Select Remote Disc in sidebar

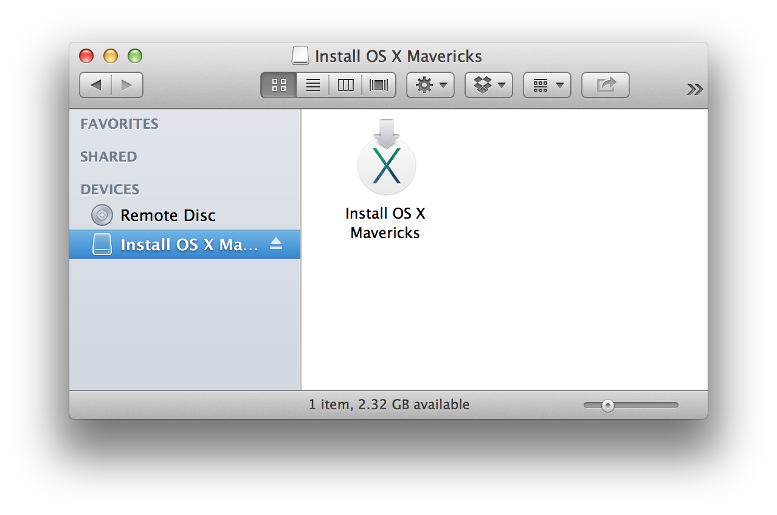tap(168, 215)
